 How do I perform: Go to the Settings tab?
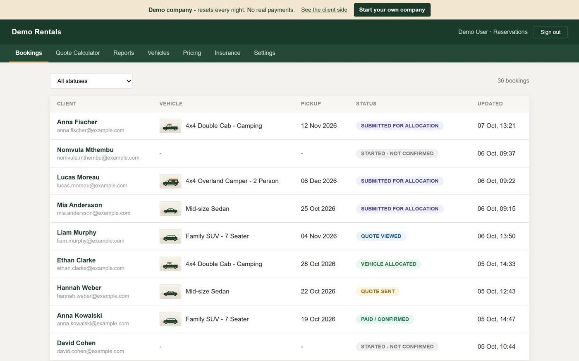265,53
